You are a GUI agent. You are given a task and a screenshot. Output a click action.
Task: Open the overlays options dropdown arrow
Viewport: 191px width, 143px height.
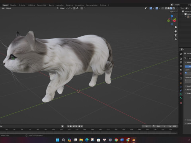click(159, 8)
